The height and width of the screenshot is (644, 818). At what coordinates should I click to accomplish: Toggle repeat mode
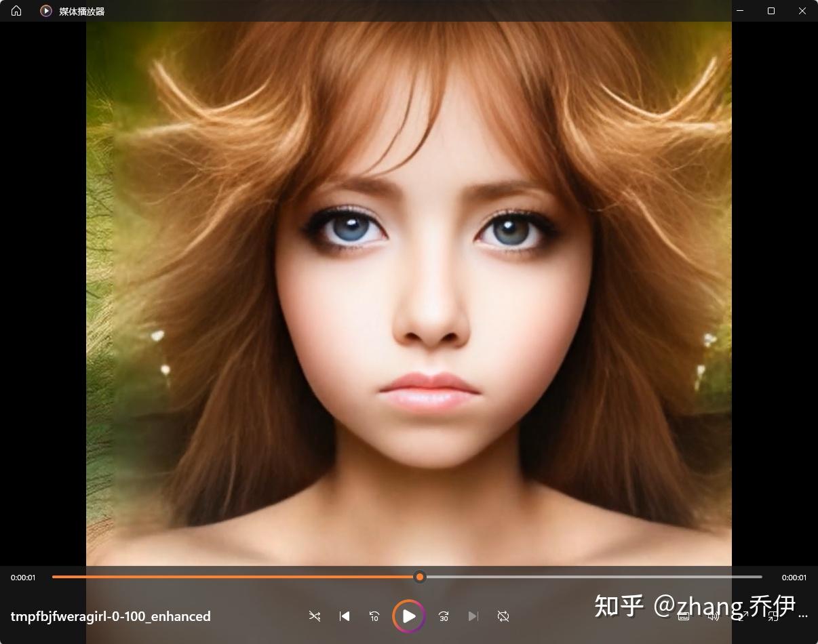point(503,616)
